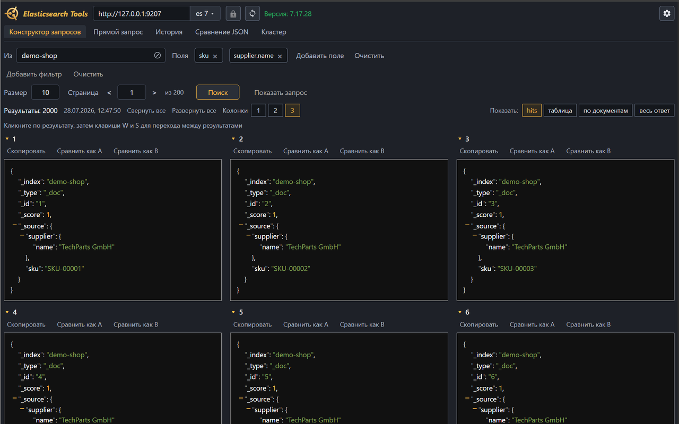The width and height of the screenshot is (679, 424).
Task: Click Свернуть все
Action: pos(146,111)
